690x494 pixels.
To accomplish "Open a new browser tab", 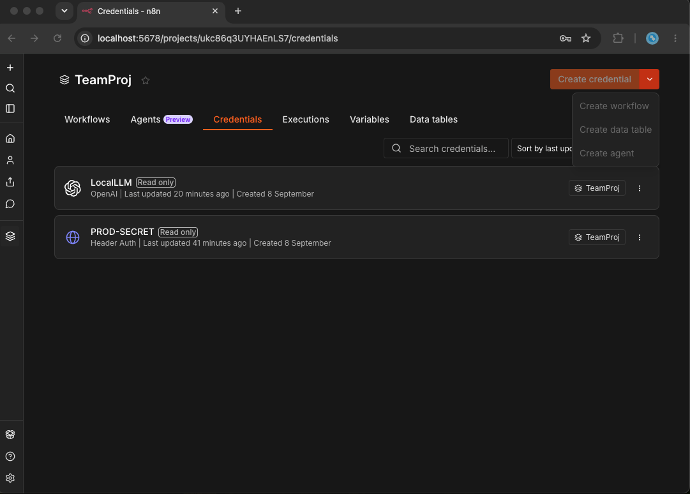I will (x=238, y=11).
